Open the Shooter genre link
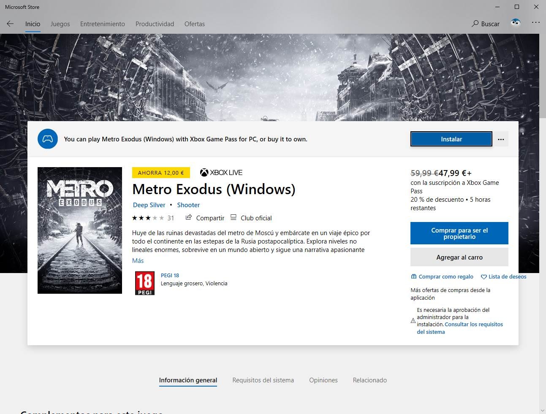This screenshot has height=414, width=546. point(188,205)
